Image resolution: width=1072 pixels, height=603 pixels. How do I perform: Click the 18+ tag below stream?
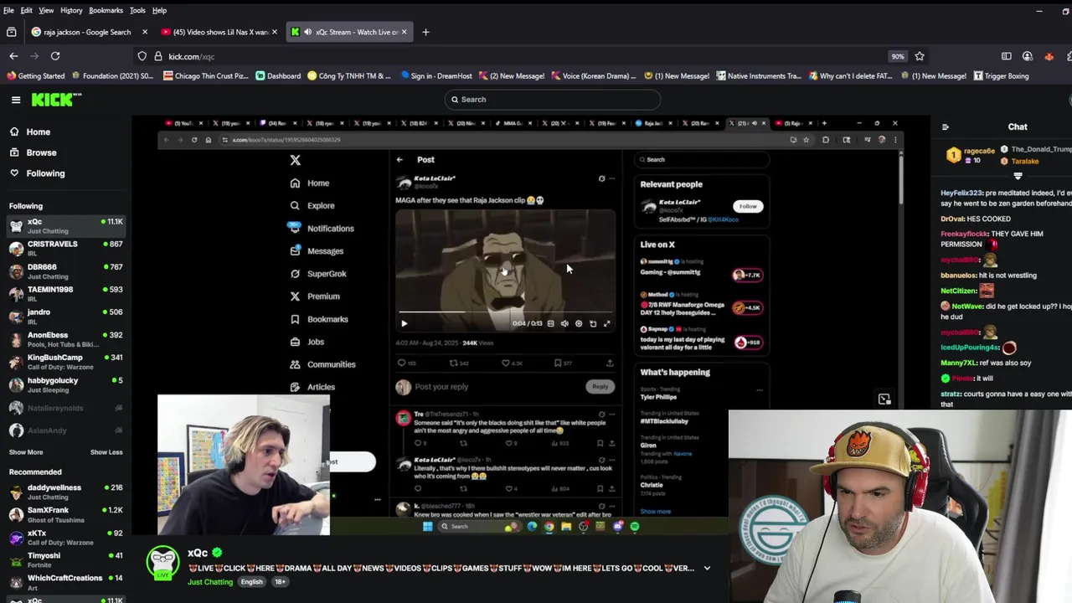[x=281, y=582]
